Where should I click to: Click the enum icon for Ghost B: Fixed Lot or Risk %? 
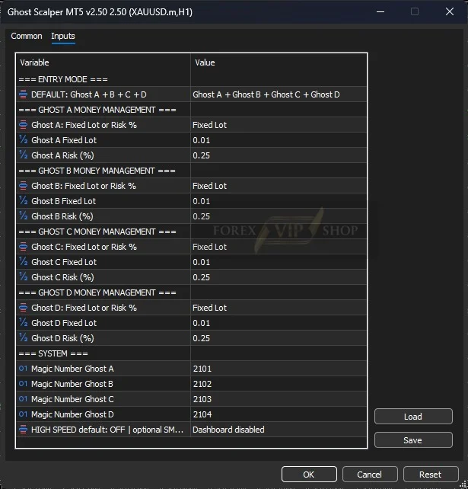tap(23, 186)
